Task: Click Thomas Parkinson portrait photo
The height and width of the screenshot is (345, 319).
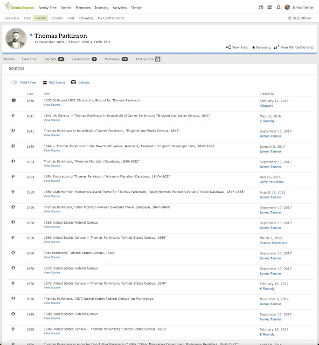Action: pyautogui.click(x=16, y=38)
